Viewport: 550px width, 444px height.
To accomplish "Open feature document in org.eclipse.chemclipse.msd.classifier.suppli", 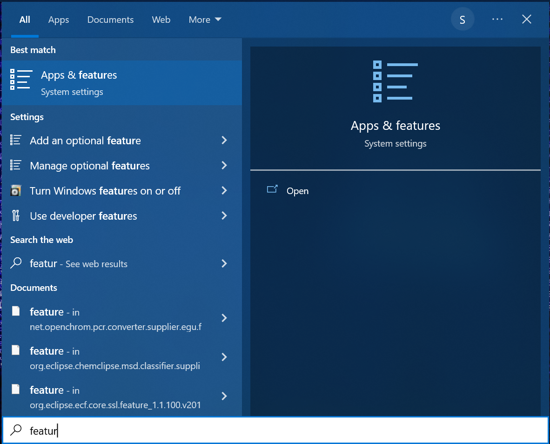I will click(122, 357).
